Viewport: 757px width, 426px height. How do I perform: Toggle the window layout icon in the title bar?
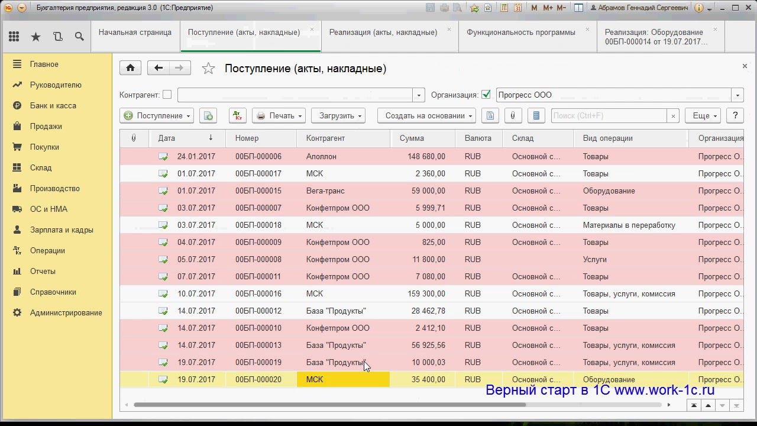click(x=579, y=8)
